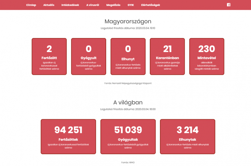Click the Elhunyt card for Hungary
The height and width of the screenshot is (166, 251).
[128, 56]
